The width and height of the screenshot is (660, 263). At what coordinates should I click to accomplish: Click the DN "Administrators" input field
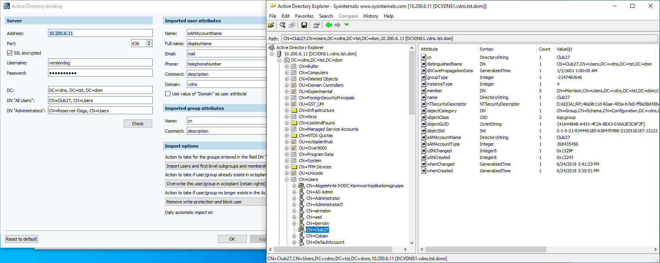(100, 111)
